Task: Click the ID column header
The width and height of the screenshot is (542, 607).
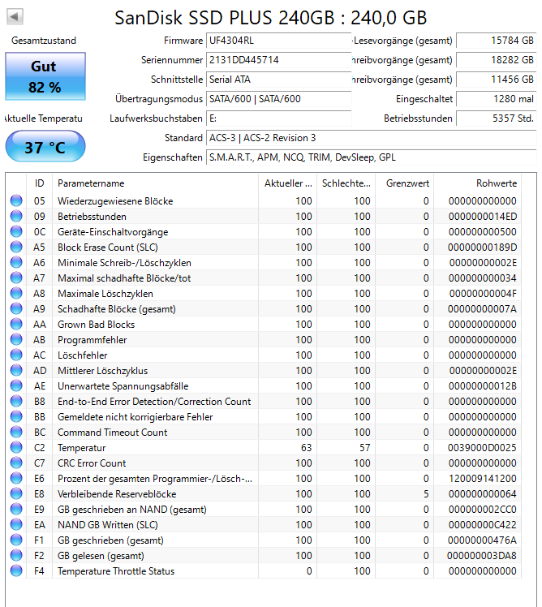Action: click(40, 183)
